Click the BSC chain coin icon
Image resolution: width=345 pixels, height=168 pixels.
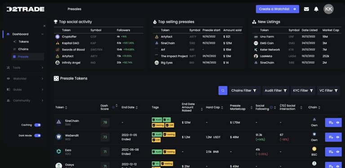point(314,149)
